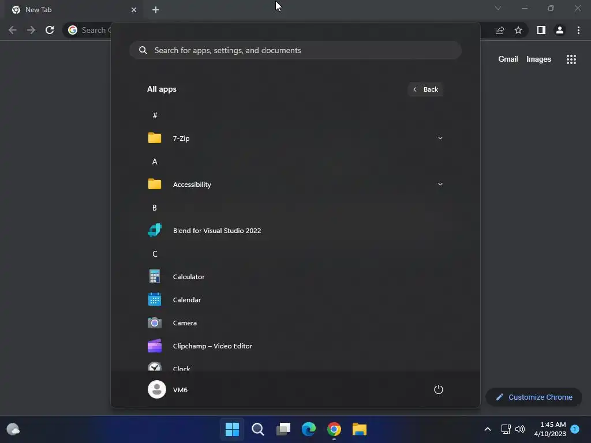Open Blend for Visual Studio 2022 icon

155,230
